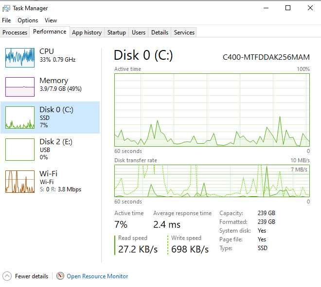Click the Task Manager app icon in title bar
The image size is (321, 287).
click(6, 8)
